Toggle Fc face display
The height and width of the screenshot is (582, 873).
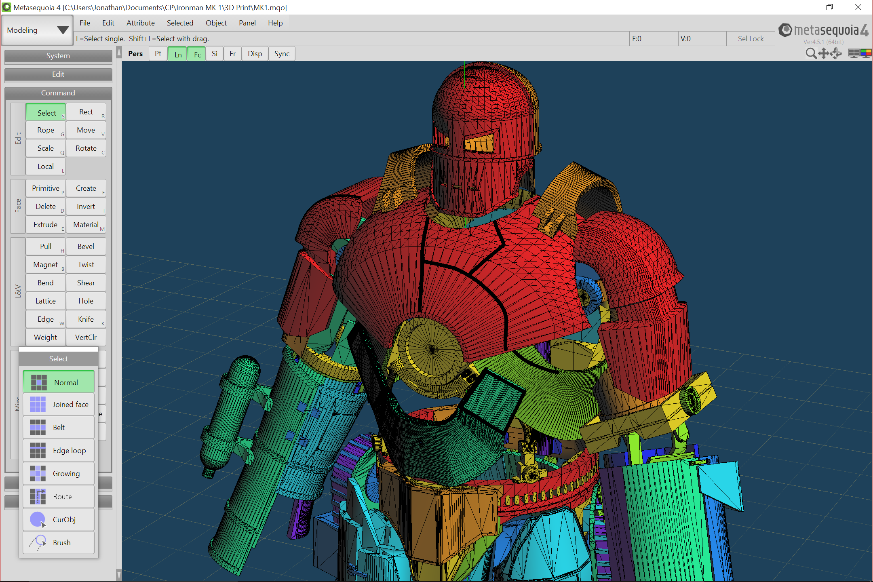tap(197, 54)
